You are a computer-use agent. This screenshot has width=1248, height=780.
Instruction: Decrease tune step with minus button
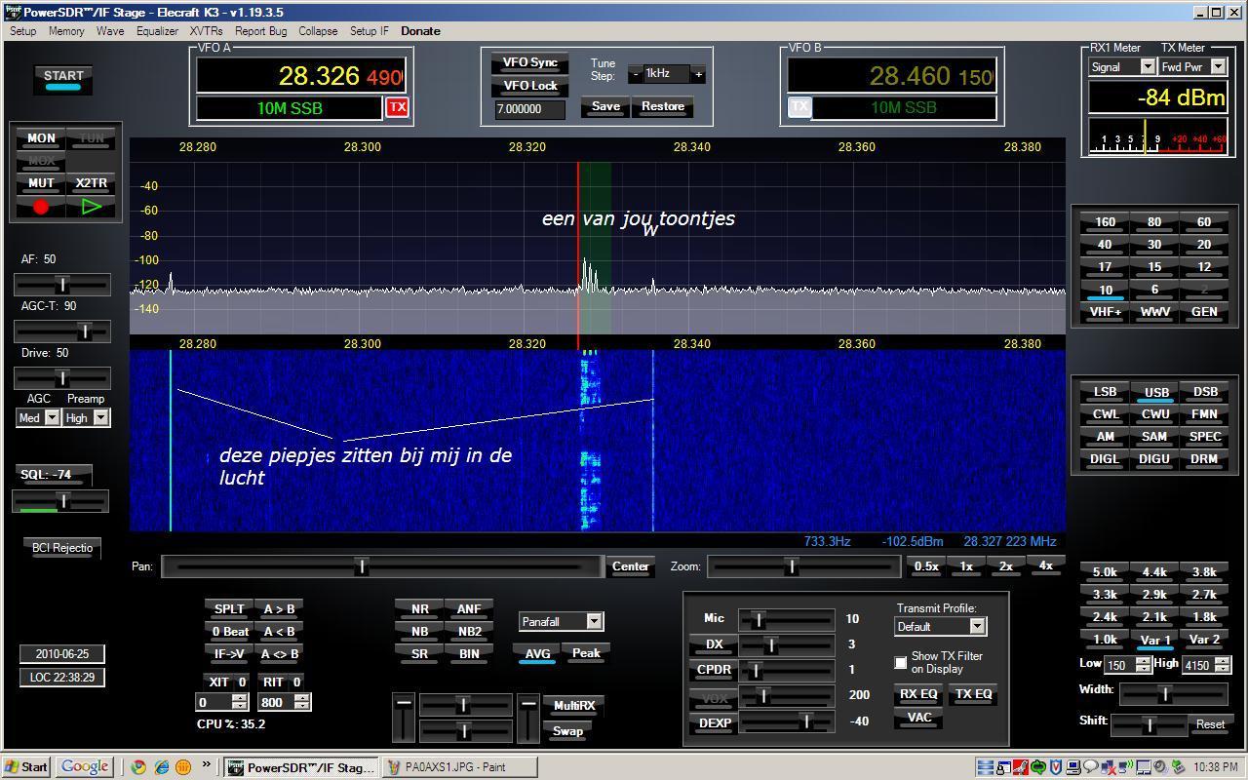[636, 74]
